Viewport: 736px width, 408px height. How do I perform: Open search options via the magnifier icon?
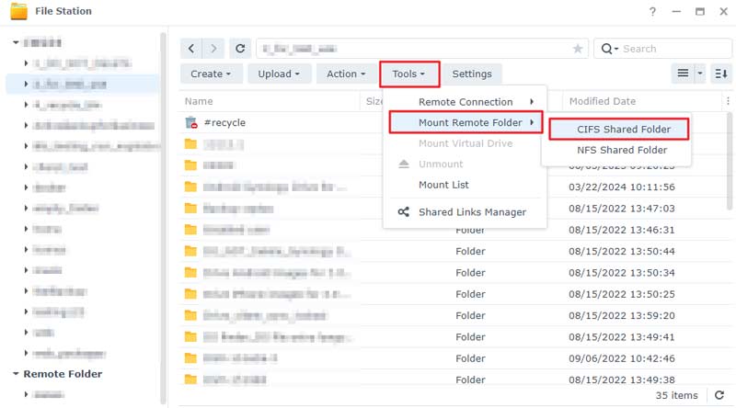tap(609, 49)
